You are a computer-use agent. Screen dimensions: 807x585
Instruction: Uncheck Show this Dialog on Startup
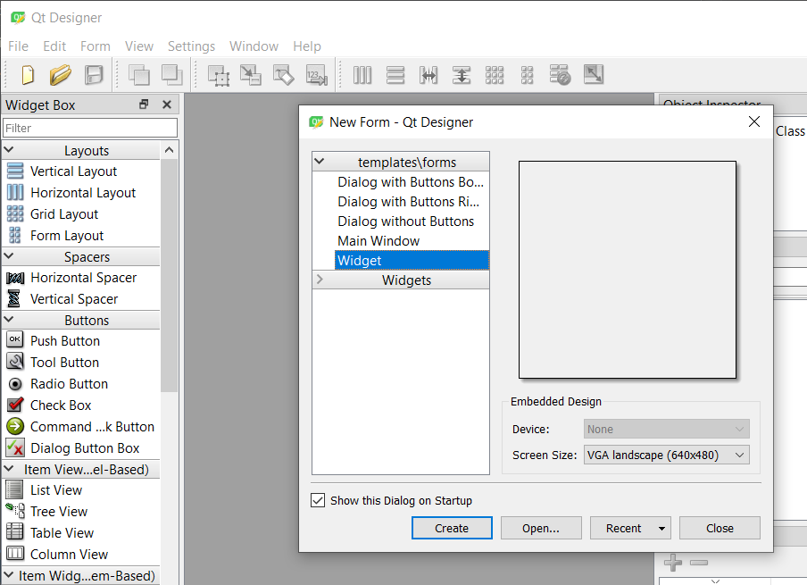pyautogui.click(x=318, y=500)
